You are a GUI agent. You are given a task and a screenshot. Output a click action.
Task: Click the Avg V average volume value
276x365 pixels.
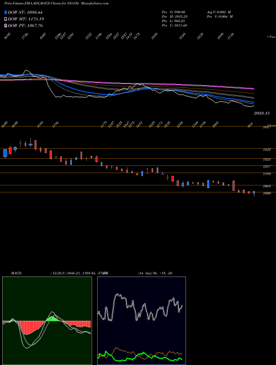220,12
